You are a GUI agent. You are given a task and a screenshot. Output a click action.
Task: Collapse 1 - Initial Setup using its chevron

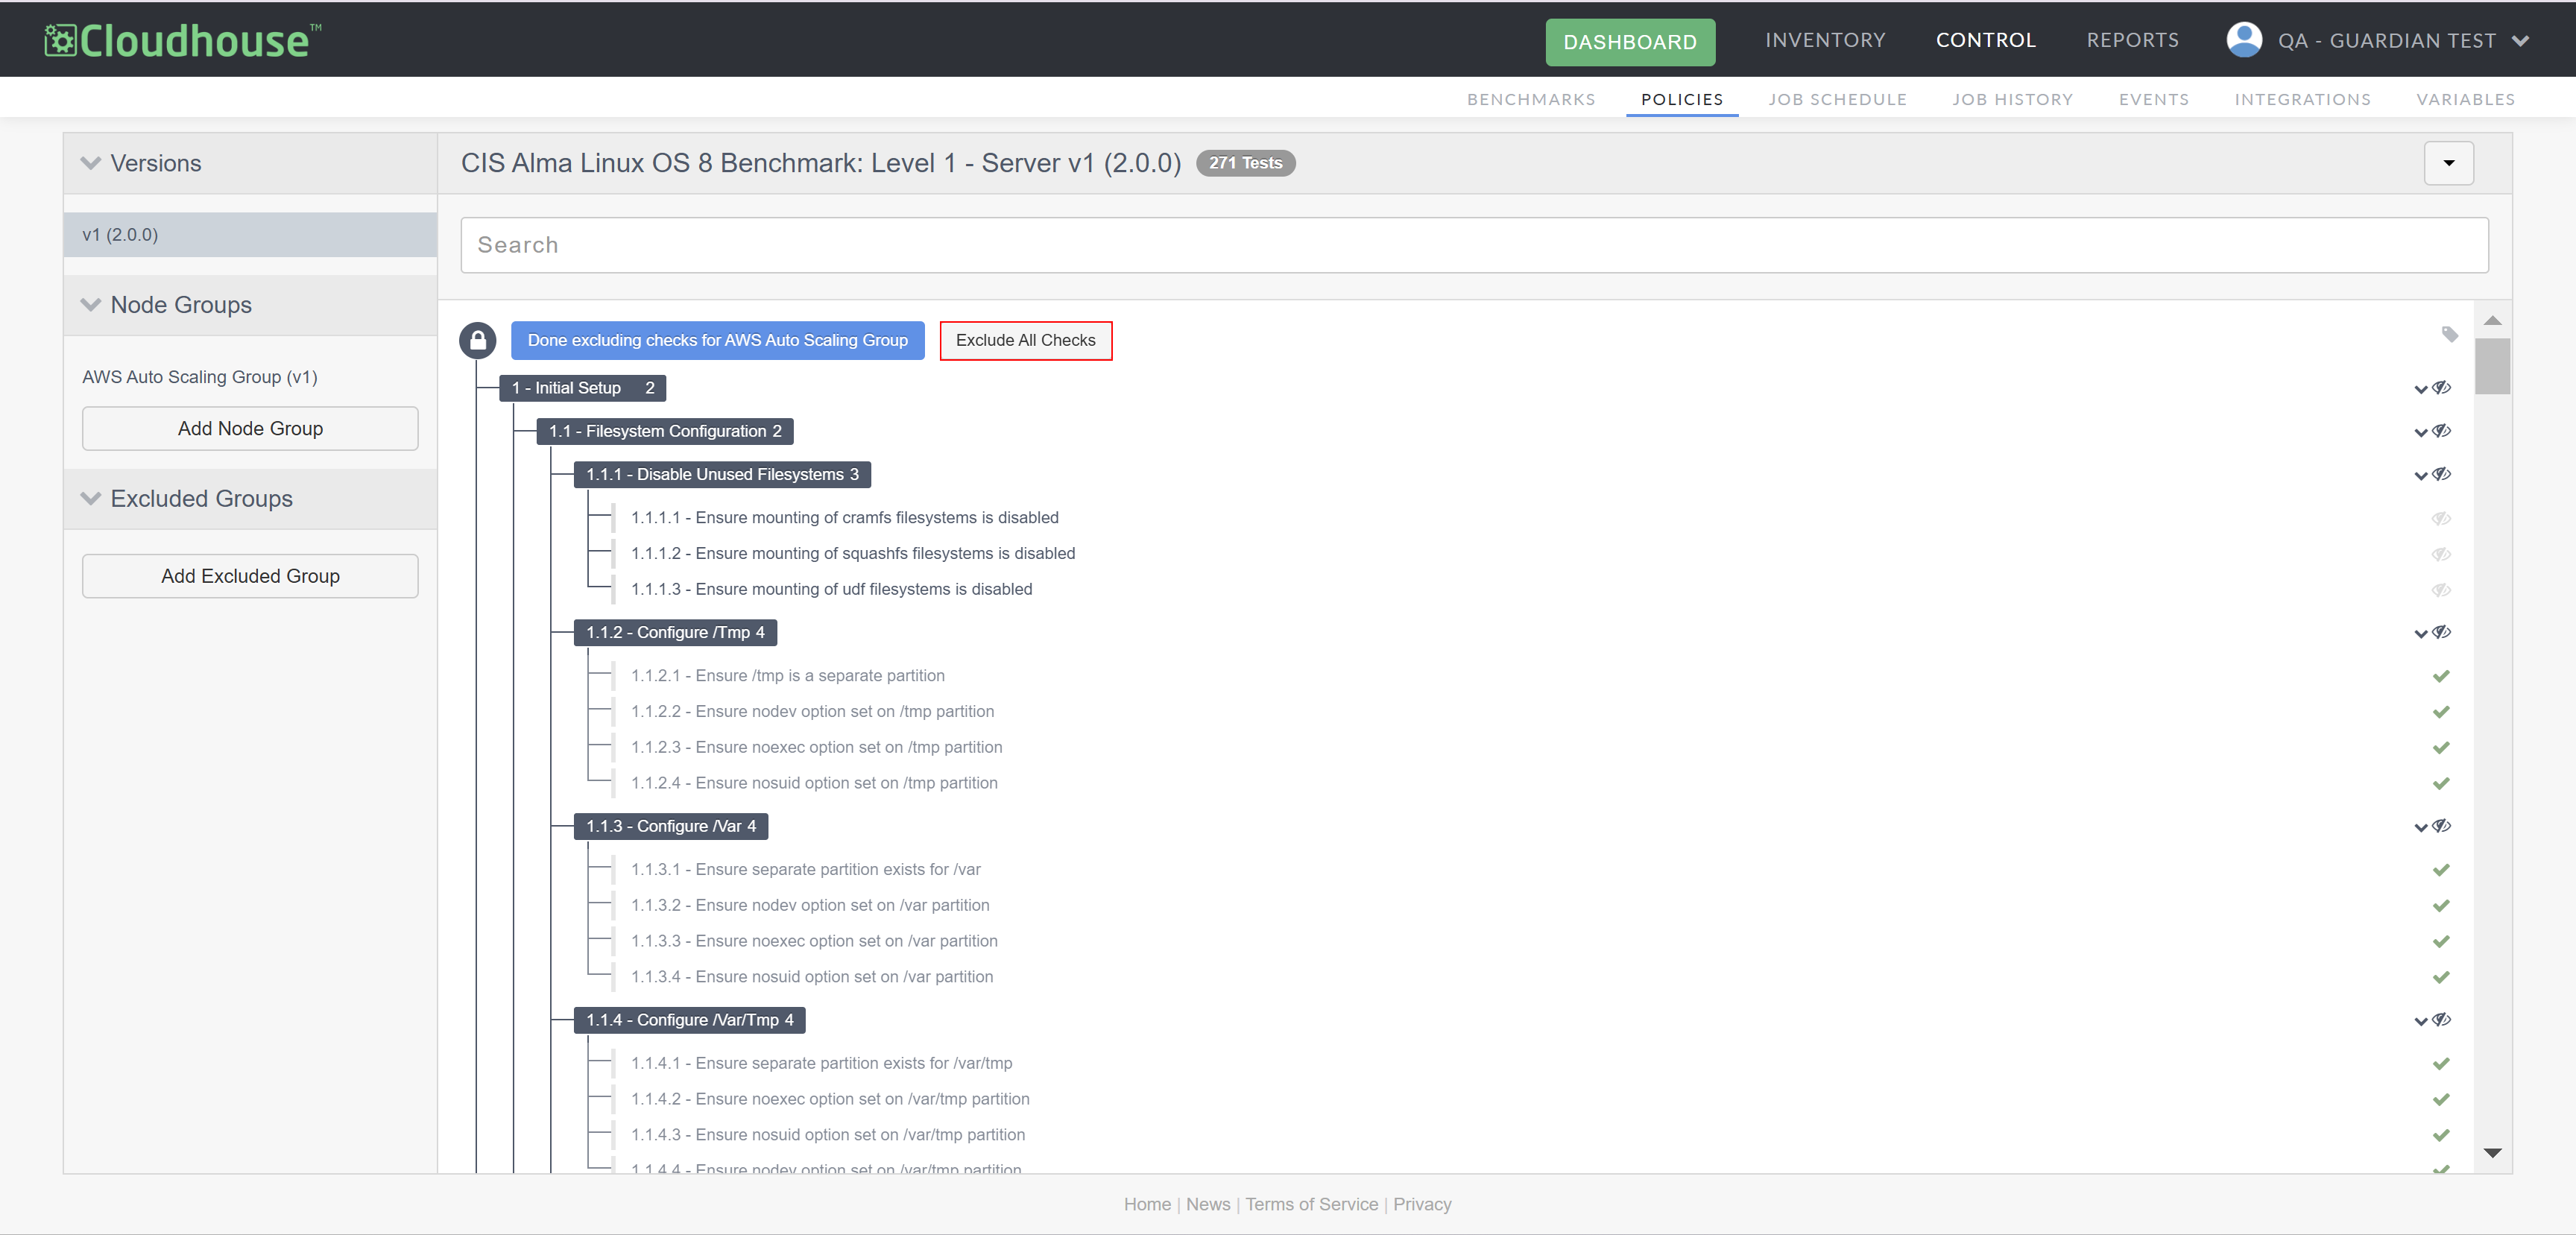point(2421,390)
